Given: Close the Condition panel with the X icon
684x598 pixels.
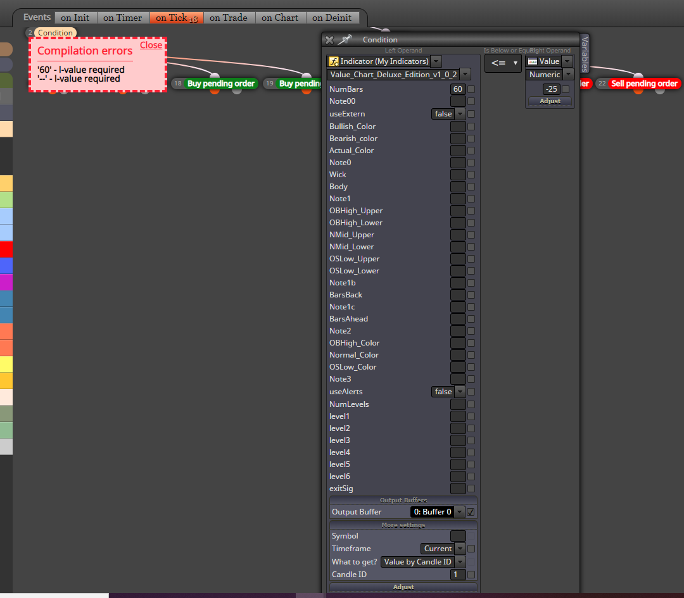Looking at the screenshot, I should point(329,40).
